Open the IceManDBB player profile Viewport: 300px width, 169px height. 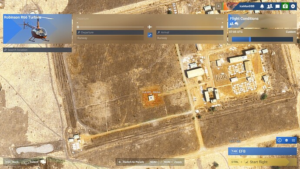point(247,7)
